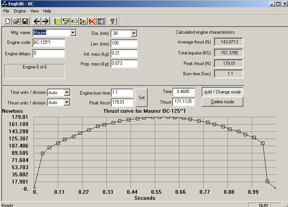The image size is (288, 207).
Task: Click the green engine list toolbar icon
Action: pos(57,21)
